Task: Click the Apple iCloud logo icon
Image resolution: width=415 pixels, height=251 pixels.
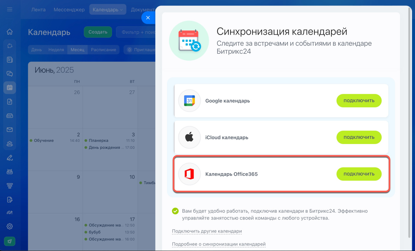Action: click(x=189, y=137)
